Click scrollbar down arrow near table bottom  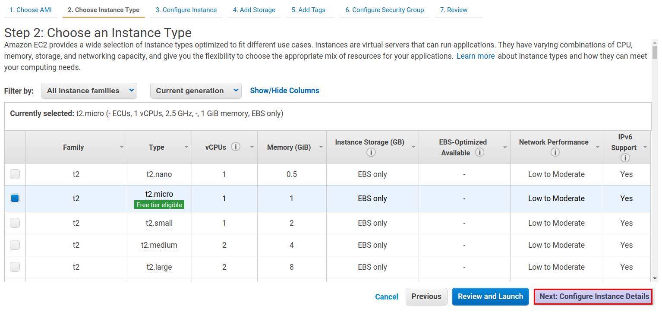(655, 278)
